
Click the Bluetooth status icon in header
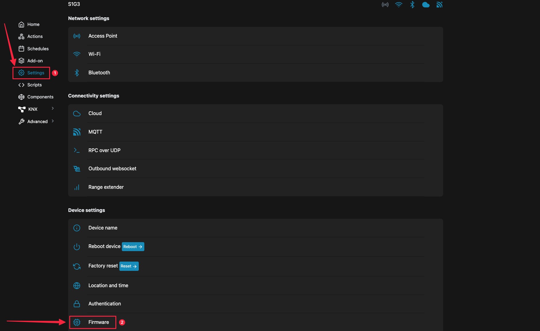pos(412,5)
